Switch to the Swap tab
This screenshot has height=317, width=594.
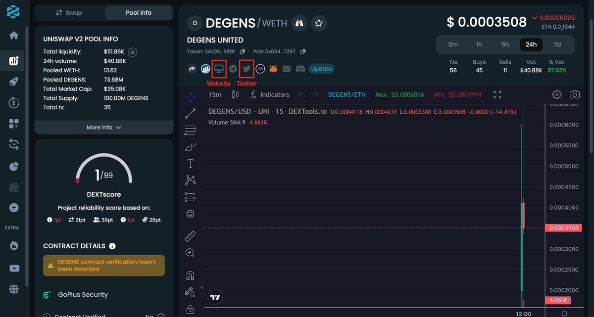click(x=69, y=12)
